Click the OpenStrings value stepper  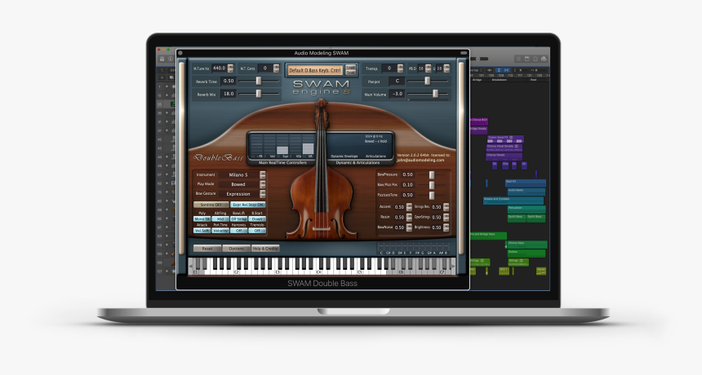446,217
